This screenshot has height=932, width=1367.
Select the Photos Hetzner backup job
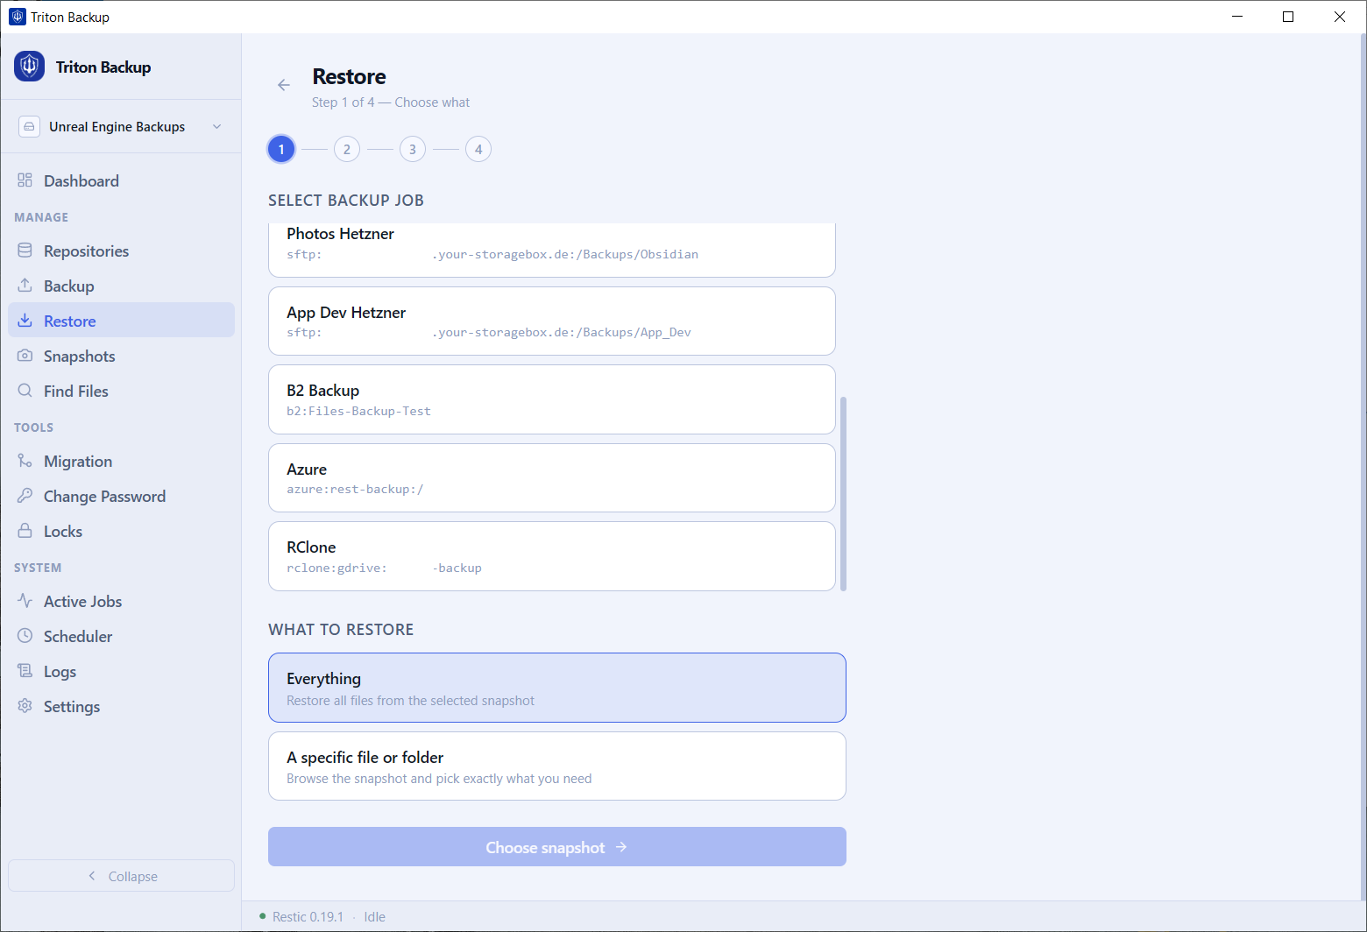[x=552, y=251]
